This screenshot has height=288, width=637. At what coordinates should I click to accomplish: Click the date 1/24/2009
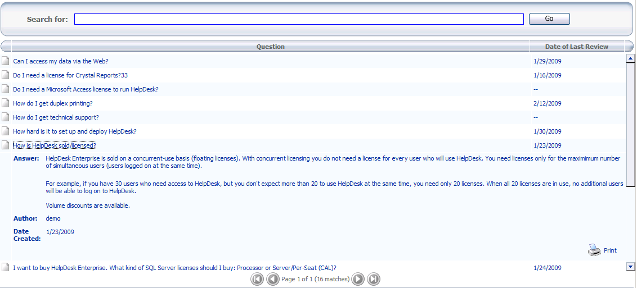547,268
